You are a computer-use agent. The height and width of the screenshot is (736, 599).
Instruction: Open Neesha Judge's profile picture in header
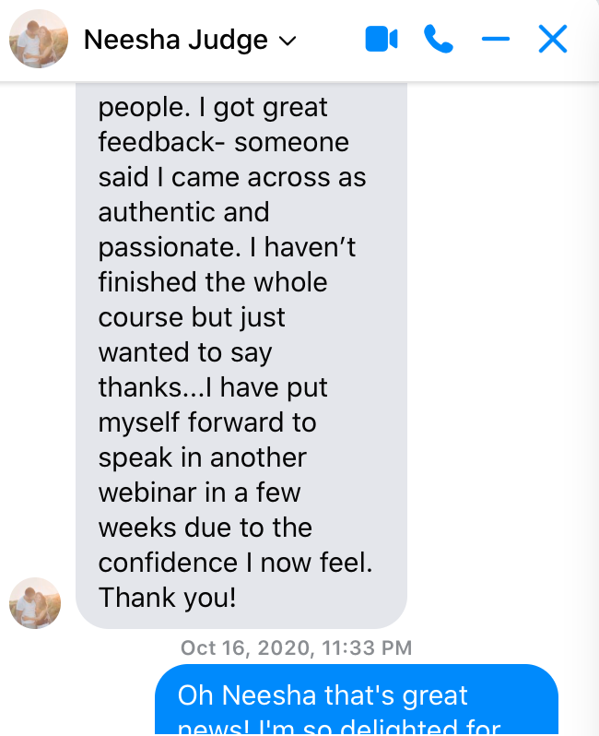pos(38,40)
